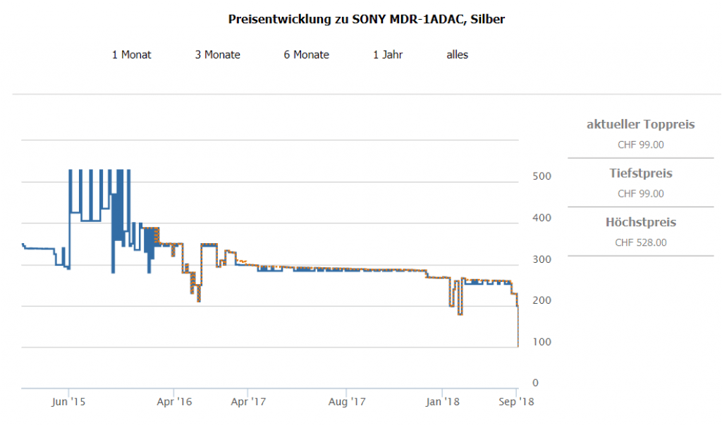Image resolution: width=722 pixels, height=425 pixels.
Task: Click the 100 price axis label
Action: [541, 341]
